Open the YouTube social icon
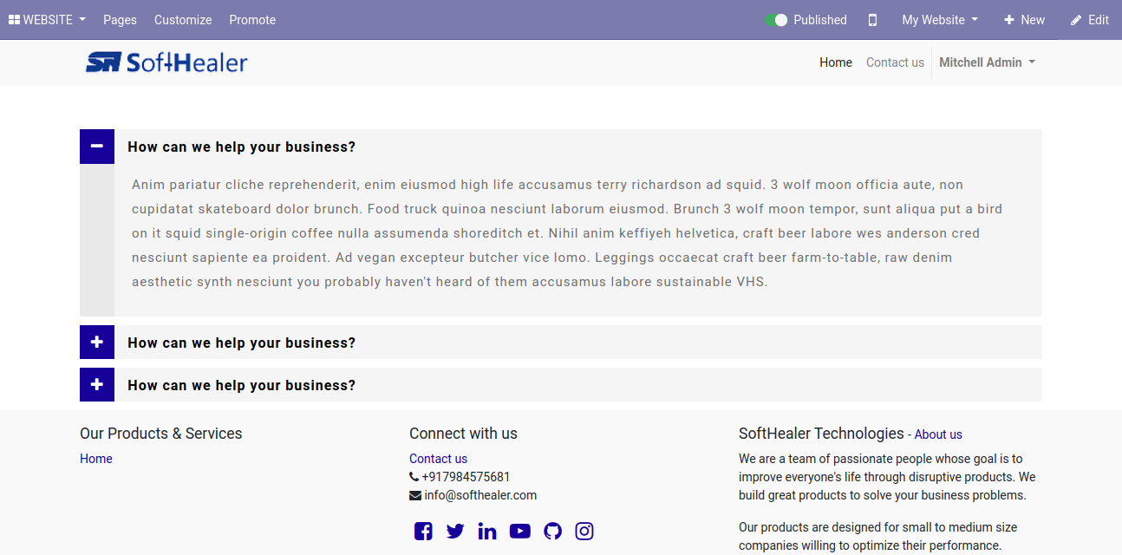The height and width of the screenshot is (555, 1122). (x=520, y=532)
